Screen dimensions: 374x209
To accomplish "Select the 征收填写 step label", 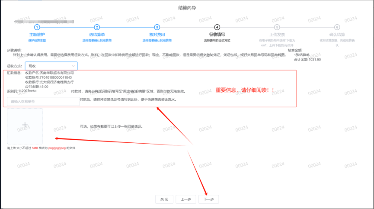I will pyautogui.click(x=217, y=35).
